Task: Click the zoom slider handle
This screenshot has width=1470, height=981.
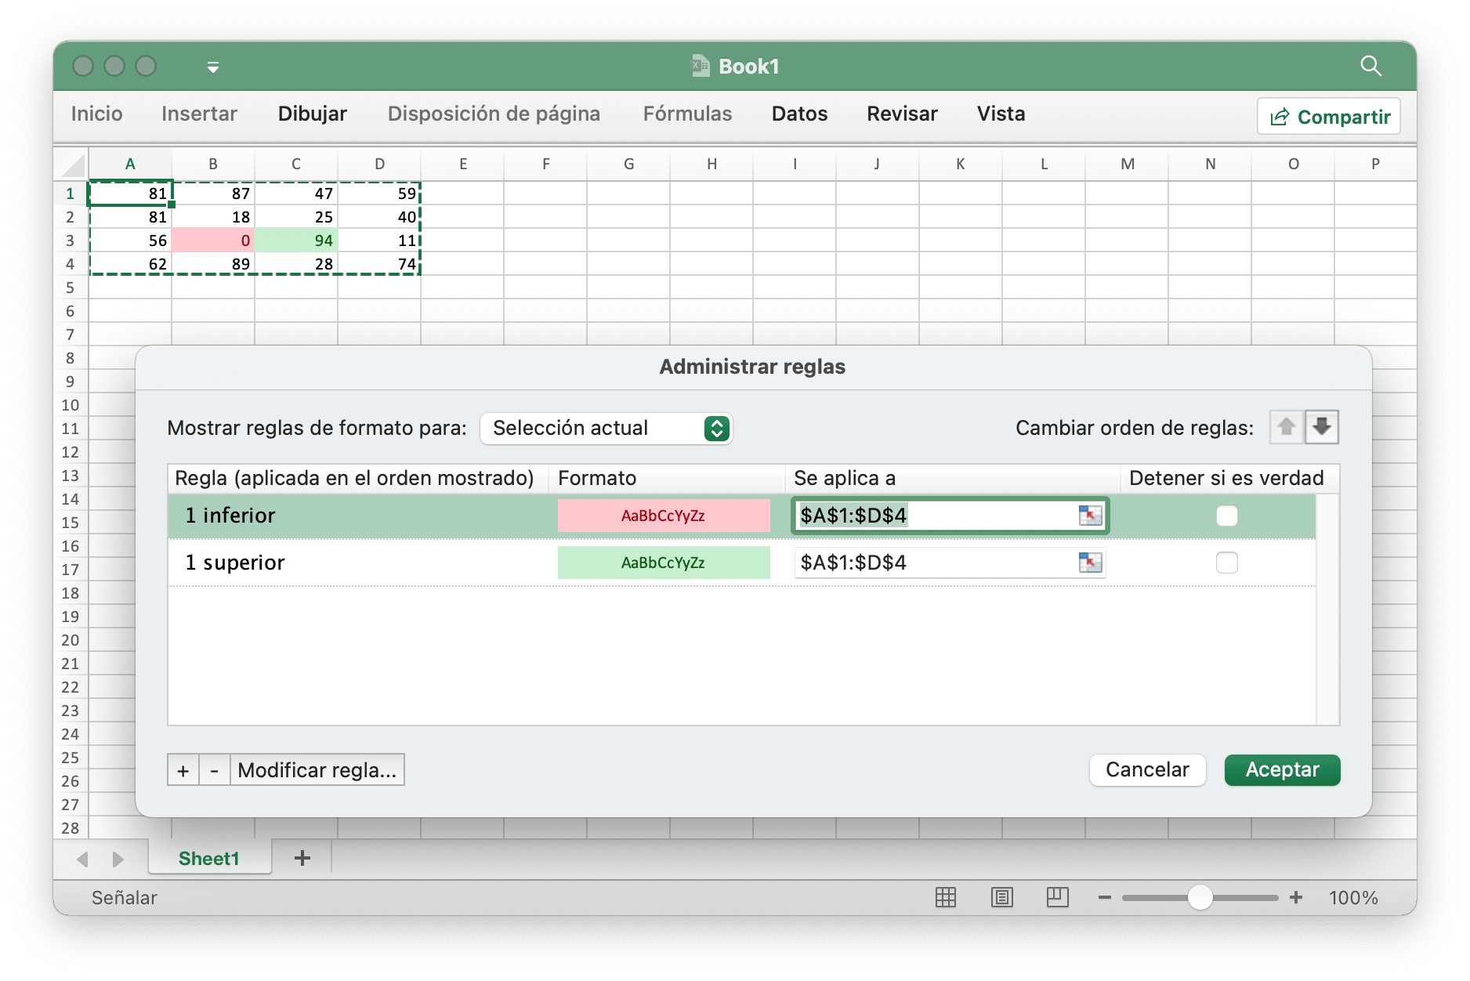Action: [x=1200, y=897]
